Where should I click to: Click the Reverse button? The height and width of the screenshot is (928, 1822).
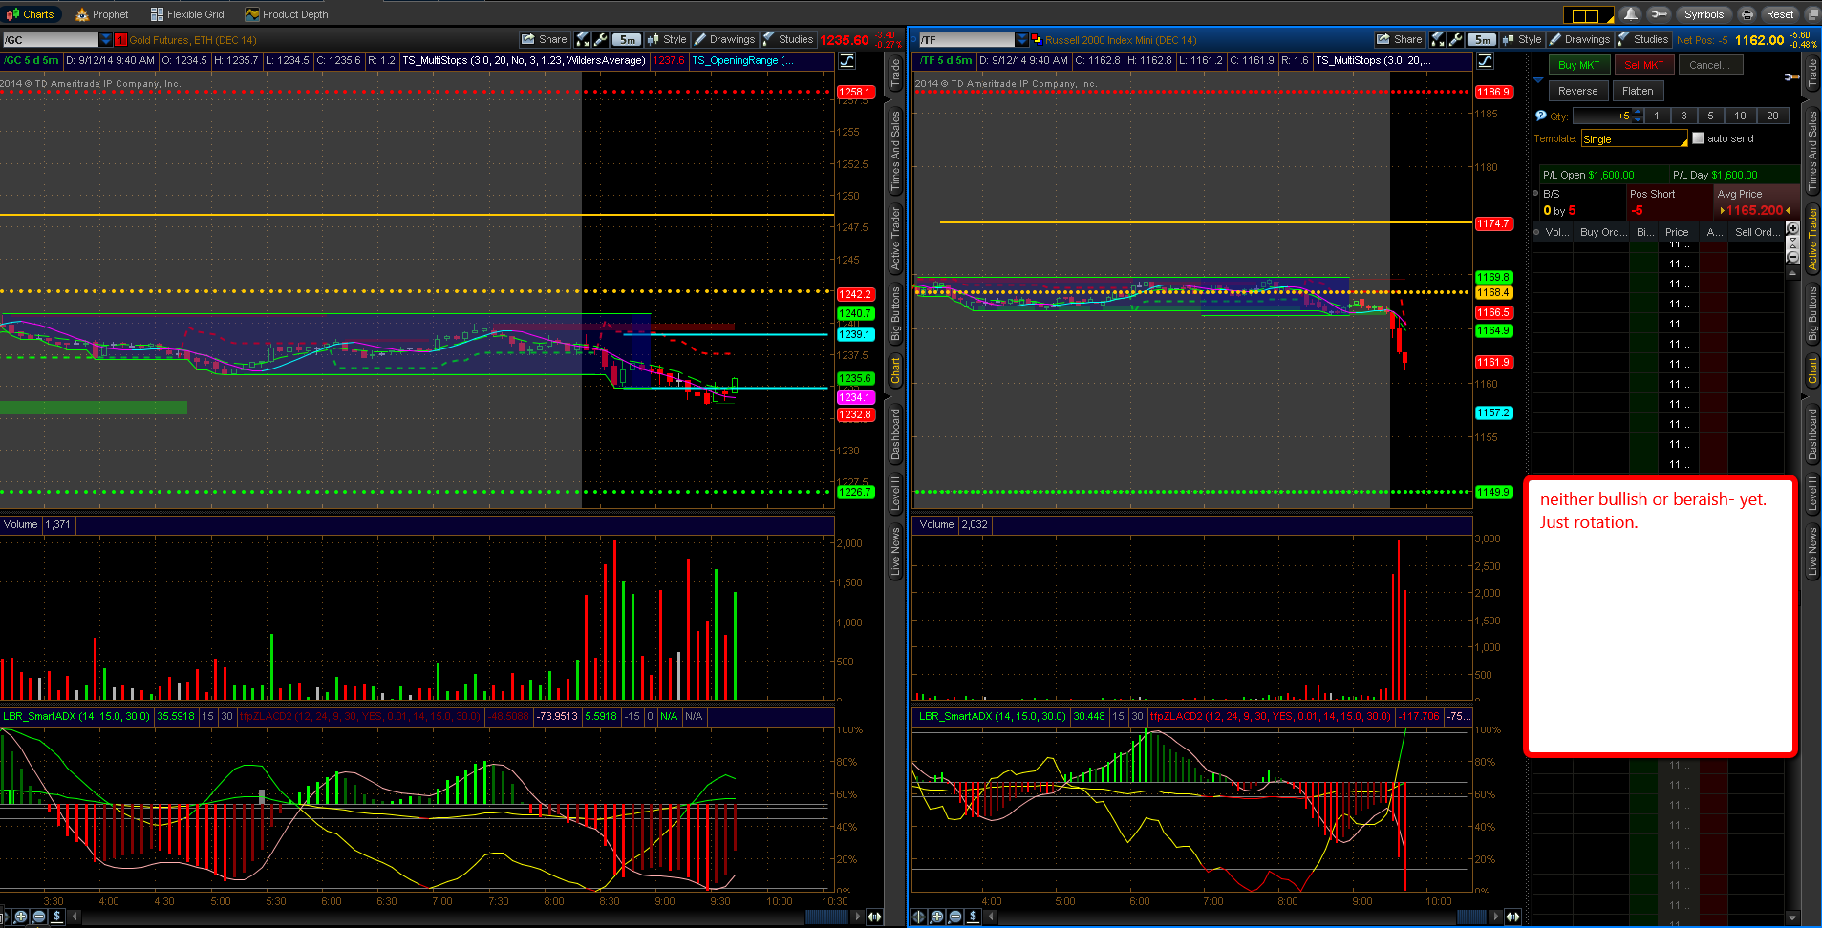point(1577,91)
